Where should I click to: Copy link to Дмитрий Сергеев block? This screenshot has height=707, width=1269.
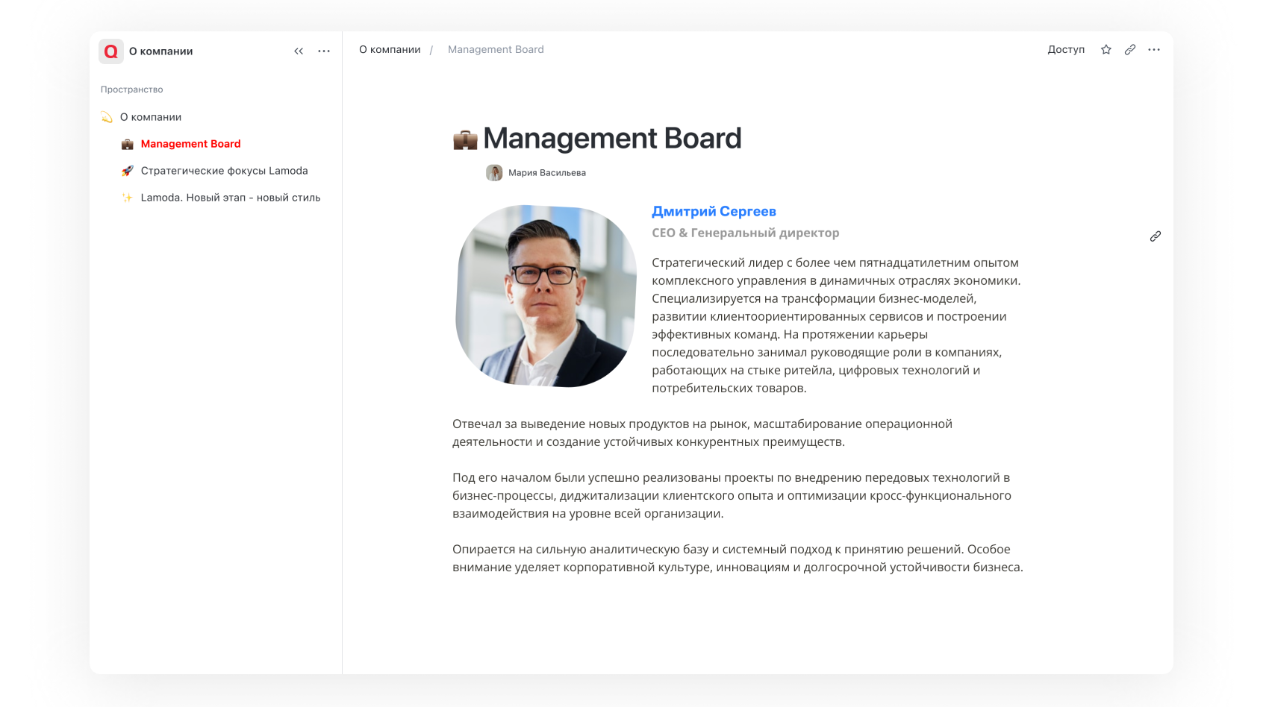coord(1156,236)
